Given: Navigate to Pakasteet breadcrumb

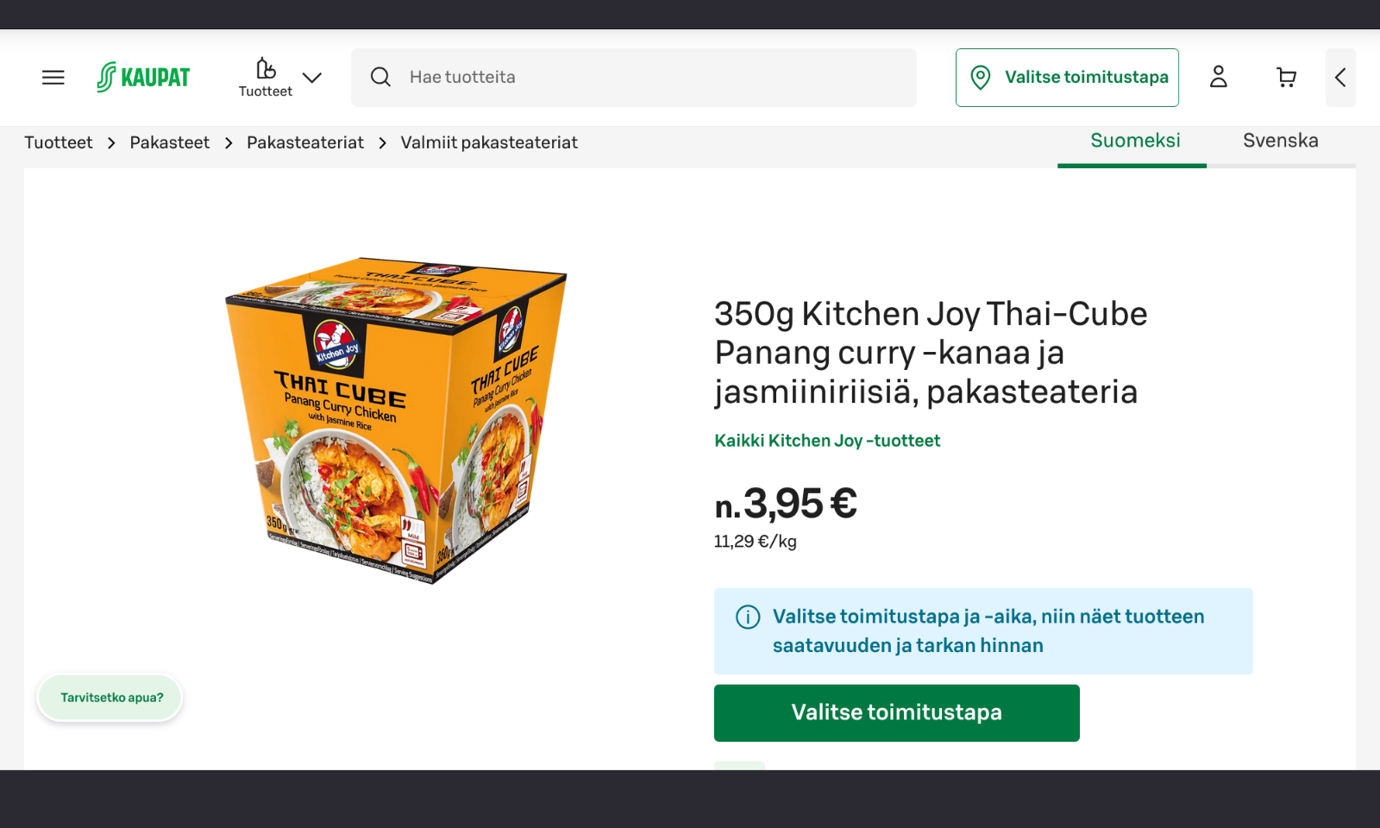Looking at the screenshot, I should point(169,143).
